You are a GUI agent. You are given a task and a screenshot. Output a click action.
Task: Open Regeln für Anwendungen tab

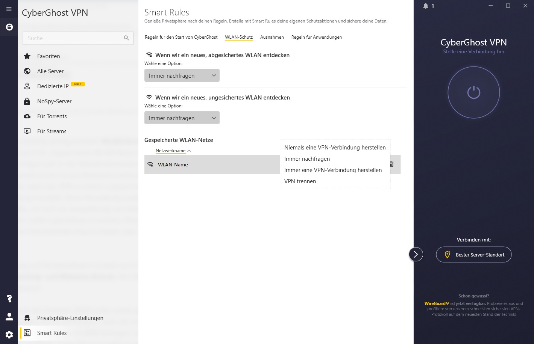point(317,37)
